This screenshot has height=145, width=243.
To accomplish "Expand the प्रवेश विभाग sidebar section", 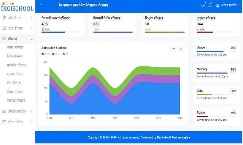I will (17, 18).
